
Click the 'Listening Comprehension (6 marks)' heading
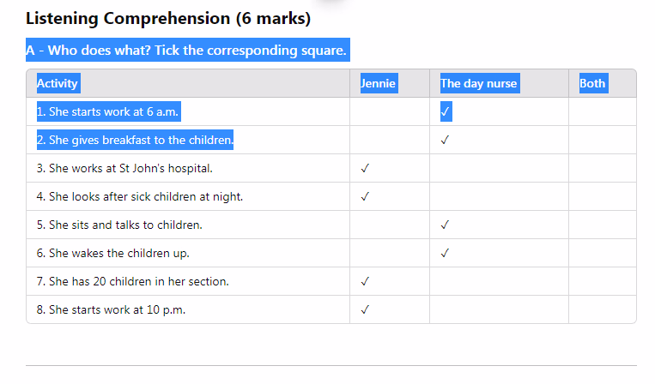tap(168, 19)
